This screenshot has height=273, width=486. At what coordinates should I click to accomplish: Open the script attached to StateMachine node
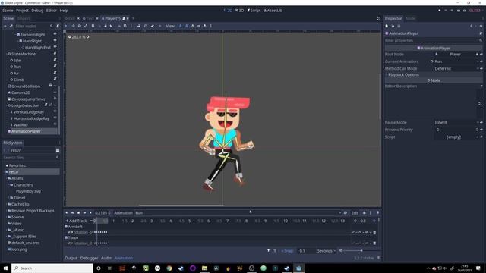55,54
